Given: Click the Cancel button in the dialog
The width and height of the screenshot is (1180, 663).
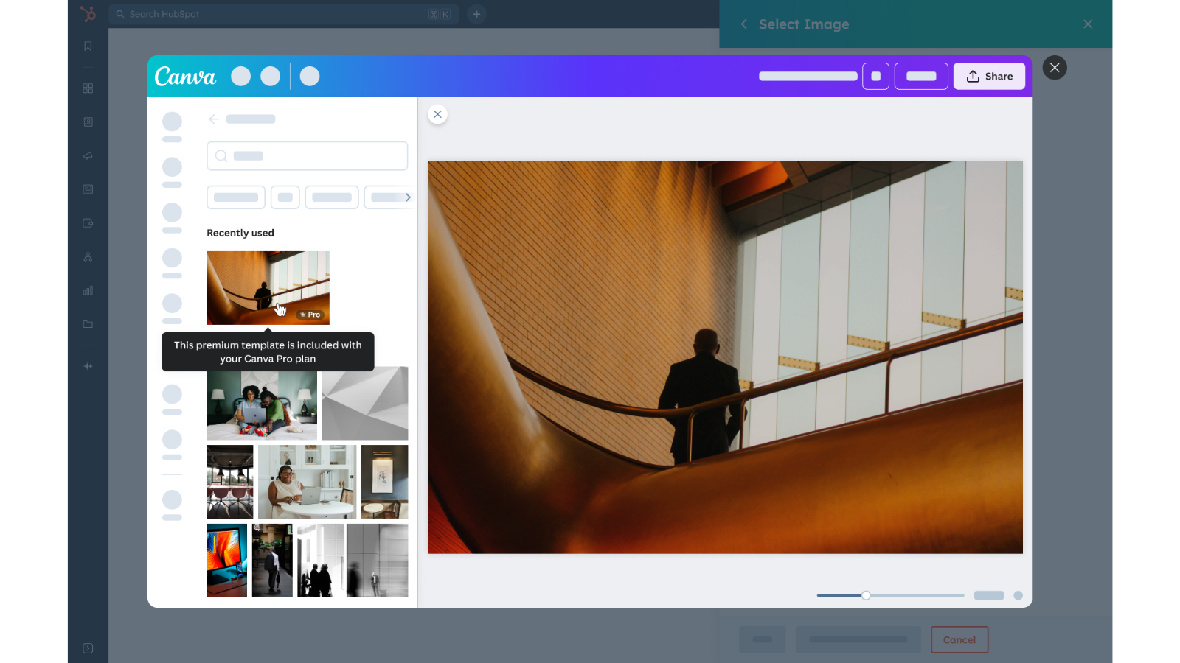Looking at the screenshot, I should (x=959, y=639).
